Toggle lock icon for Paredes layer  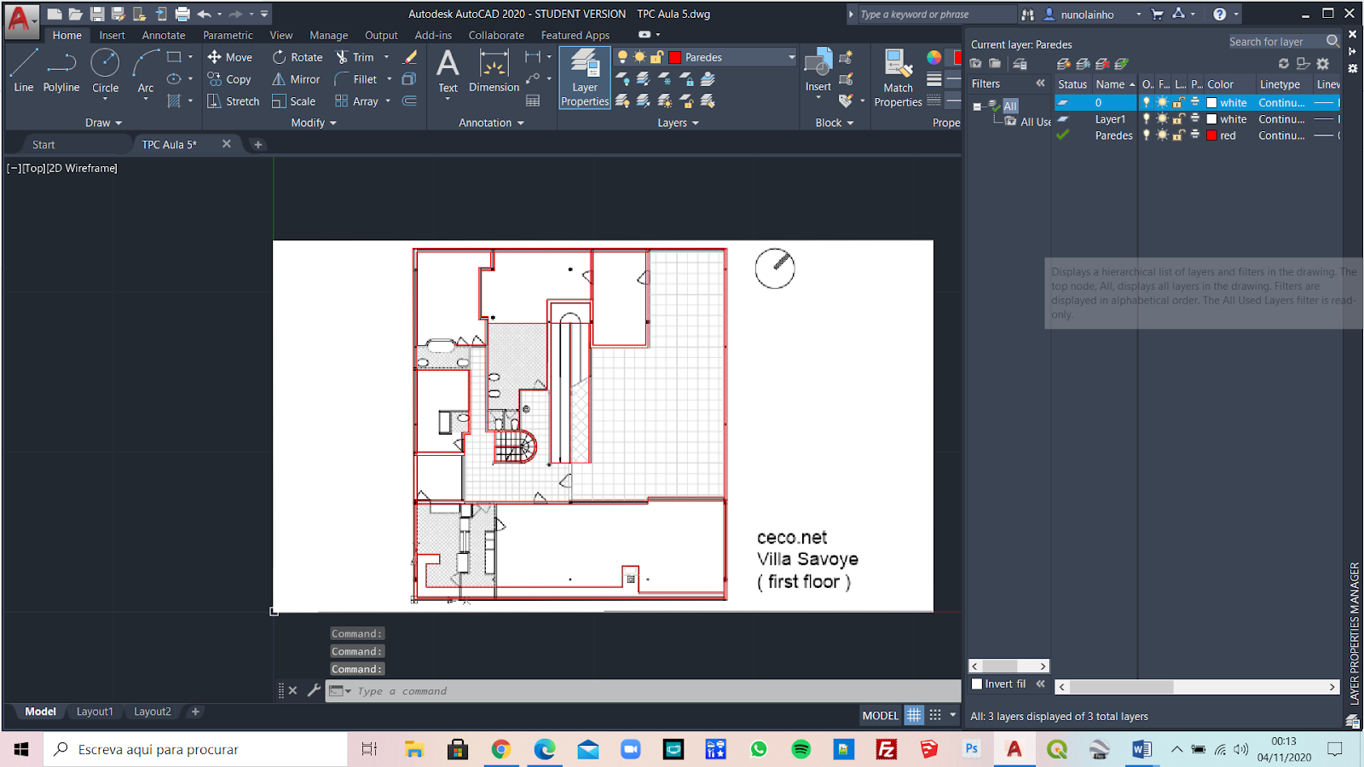(x=1178, y=136)
